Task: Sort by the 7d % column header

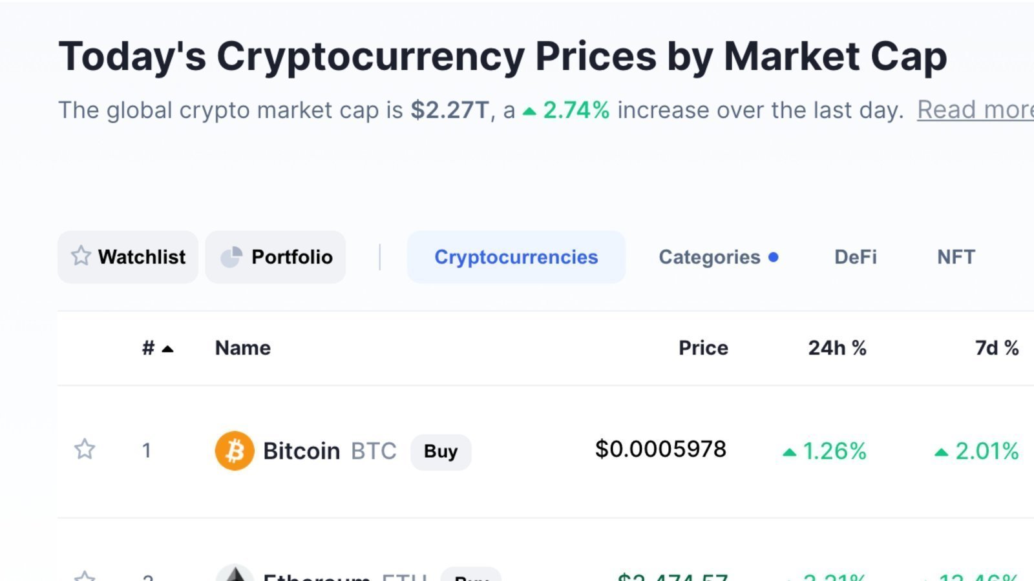Action: click(x=997, y=348)
